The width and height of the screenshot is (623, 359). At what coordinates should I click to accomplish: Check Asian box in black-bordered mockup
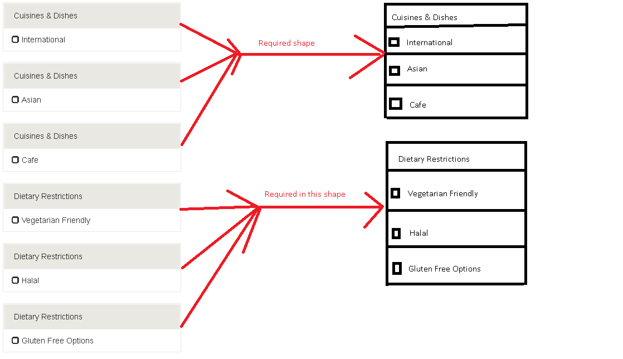(394, 71)
